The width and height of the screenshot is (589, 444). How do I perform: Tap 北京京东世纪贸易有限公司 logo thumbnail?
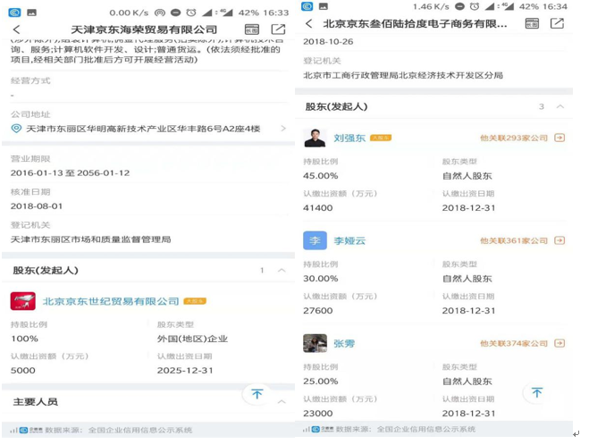pyautogui.click(x=23, y=301)
